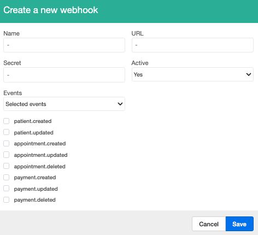This screenshot has width=258, height=235.
Task: Open the Selected events dropdown
Action: 64,104
